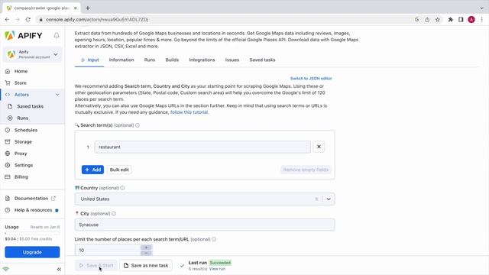This screenshot has width=489, height=275.
Task: Go to Home in the sidebar
Action: click(x=21, y=71)
